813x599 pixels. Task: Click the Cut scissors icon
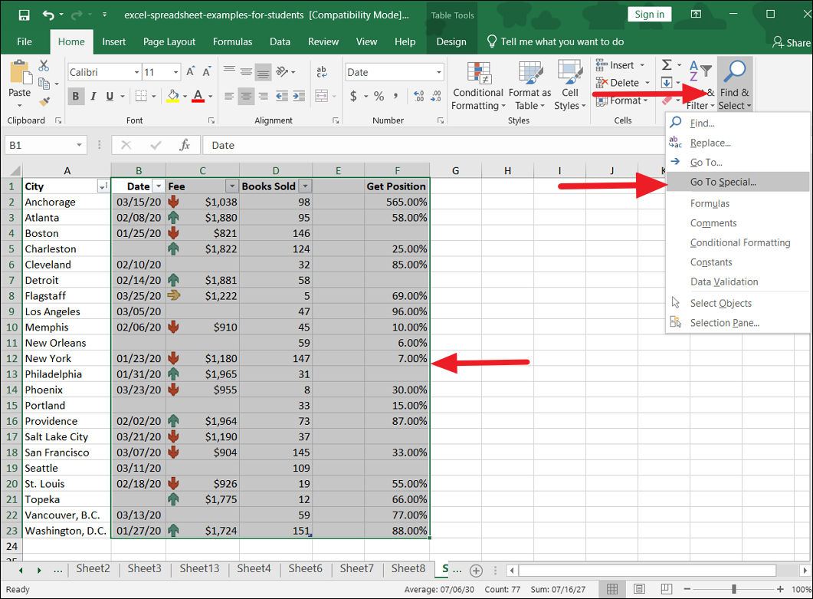click(43, 67)
